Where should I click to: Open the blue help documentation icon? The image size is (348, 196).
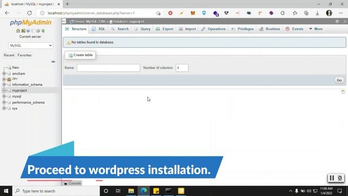(28, 30)
